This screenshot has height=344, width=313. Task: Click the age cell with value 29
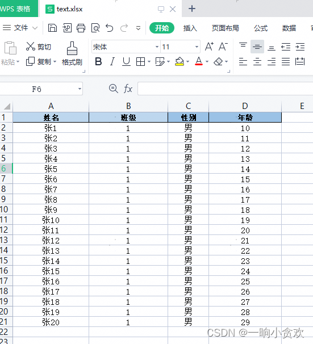click(245, 322)
